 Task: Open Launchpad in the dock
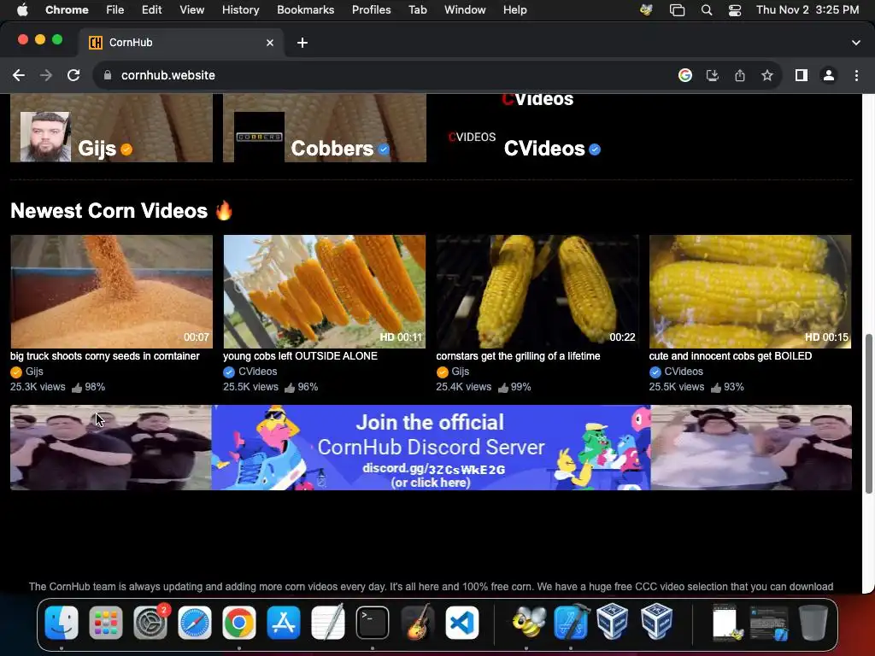pyautogui.click(x=105, y=623)
